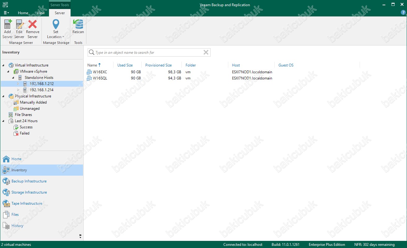Click the 98,3 GB provisioned size cell
Image resolution: width=407 pixels, height=248 pixels.
[175, 72]
